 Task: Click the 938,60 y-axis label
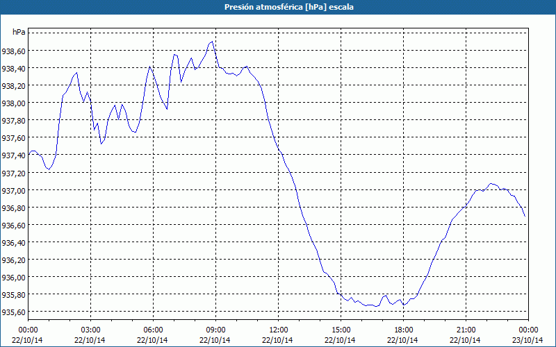pos(13,51)
